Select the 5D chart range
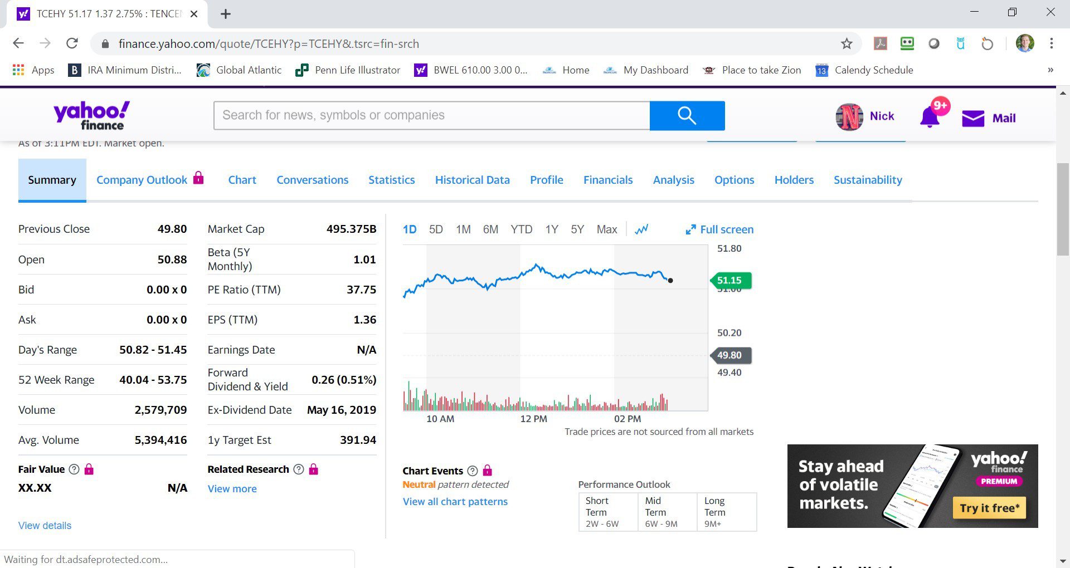Image resolution: width=1070 pixels, height=568 pixels. (x=436, y=229)
